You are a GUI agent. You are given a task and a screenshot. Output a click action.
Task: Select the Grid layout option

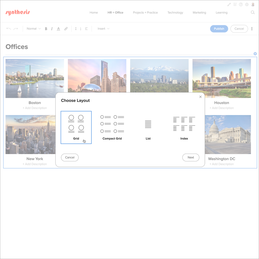click(76, 127)
